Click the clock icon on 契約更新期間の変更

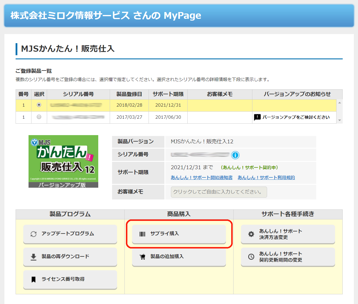click(251, 257)
